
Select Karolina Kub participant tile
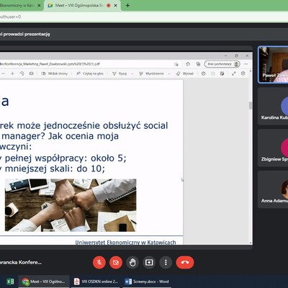(x=273, y=106)
